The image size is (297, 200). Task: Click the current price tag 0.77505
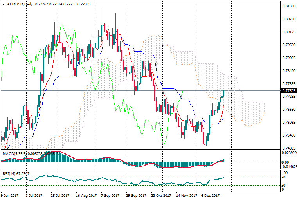288,90
